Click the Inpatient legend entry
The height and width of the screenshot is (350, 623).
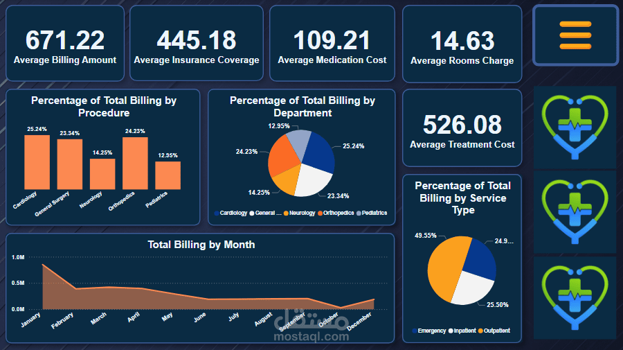coord(462,331)
